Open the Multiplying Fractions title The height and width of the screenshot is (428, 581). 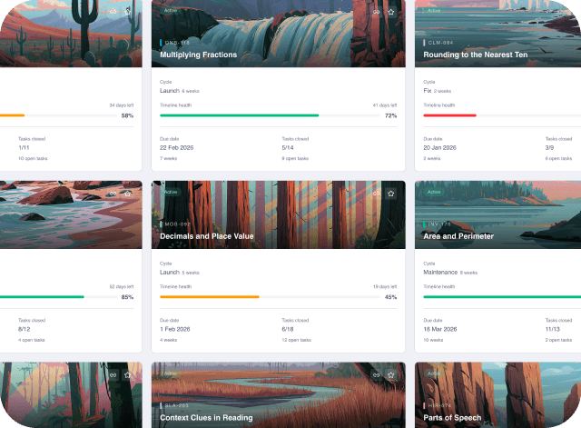[x=198, y=55]
